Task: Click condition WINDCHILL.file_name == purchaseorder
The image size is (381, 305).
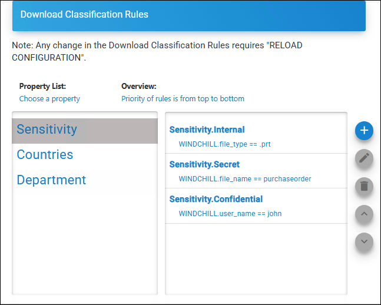Action: (x=245, y=179)
